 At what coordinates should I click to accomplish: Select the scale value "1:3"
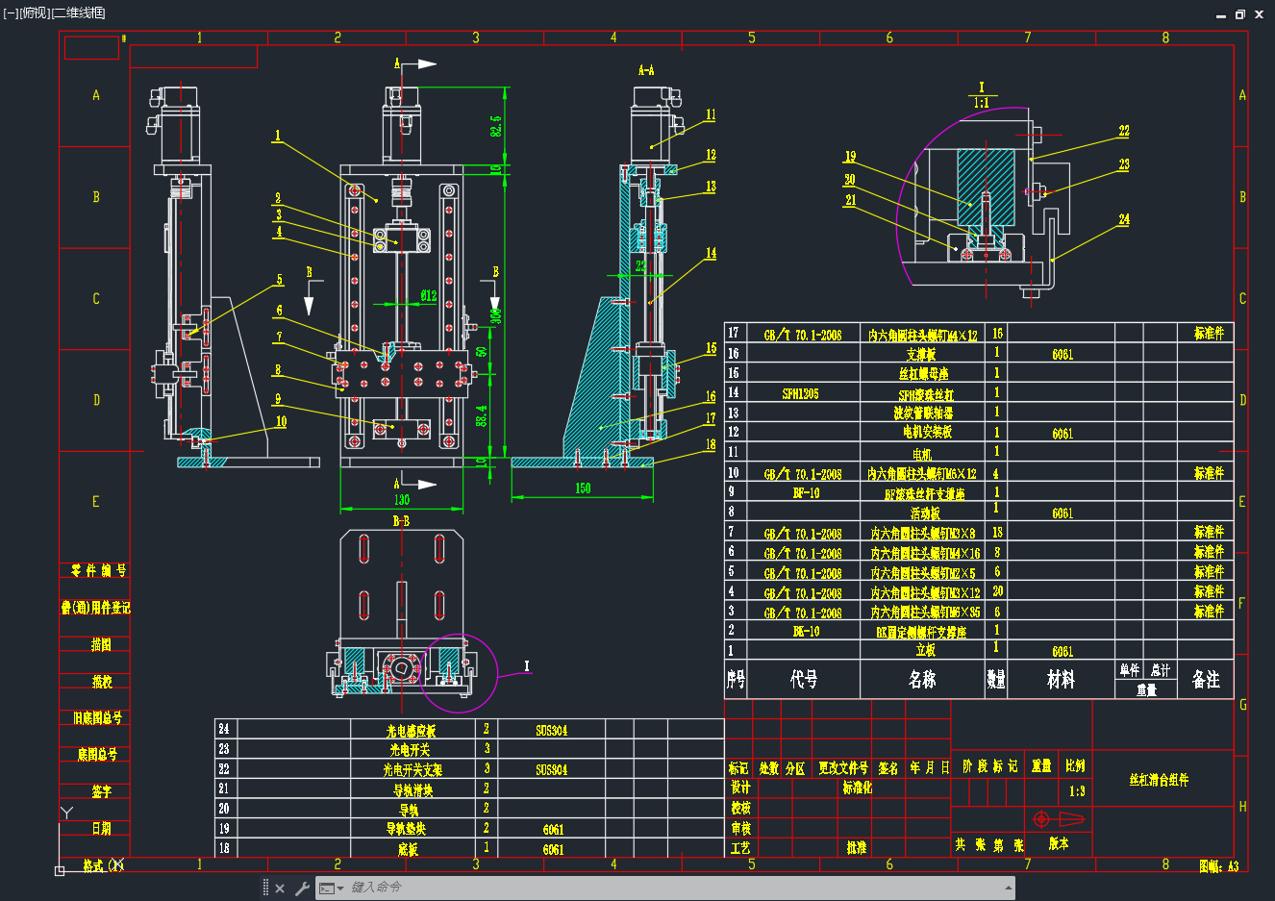click(1077, 791)
